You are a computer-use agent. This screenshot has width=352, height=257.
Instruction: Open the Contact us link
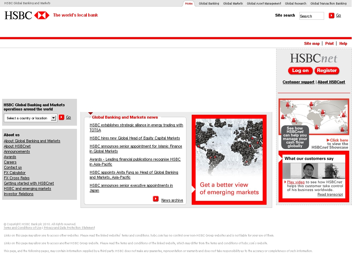(x=13, y=167)
